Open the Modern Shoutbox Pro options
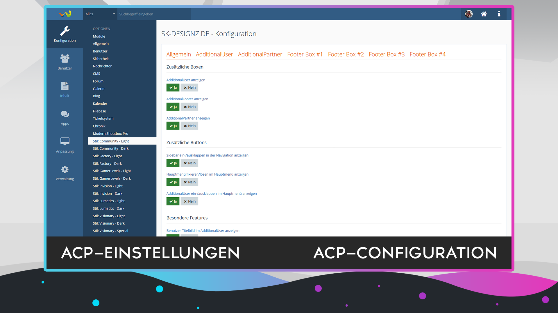 (110, 134)
